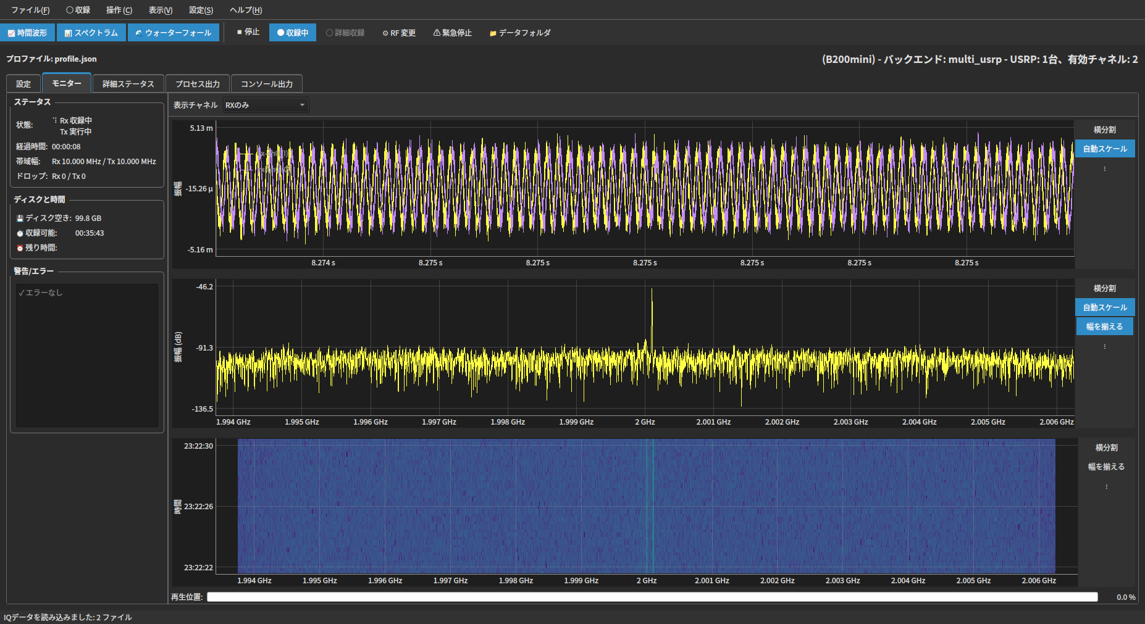1145x624 pixels.
Task: Click the 再生位置 playback progress bar
Action: [x=652, y=597]
